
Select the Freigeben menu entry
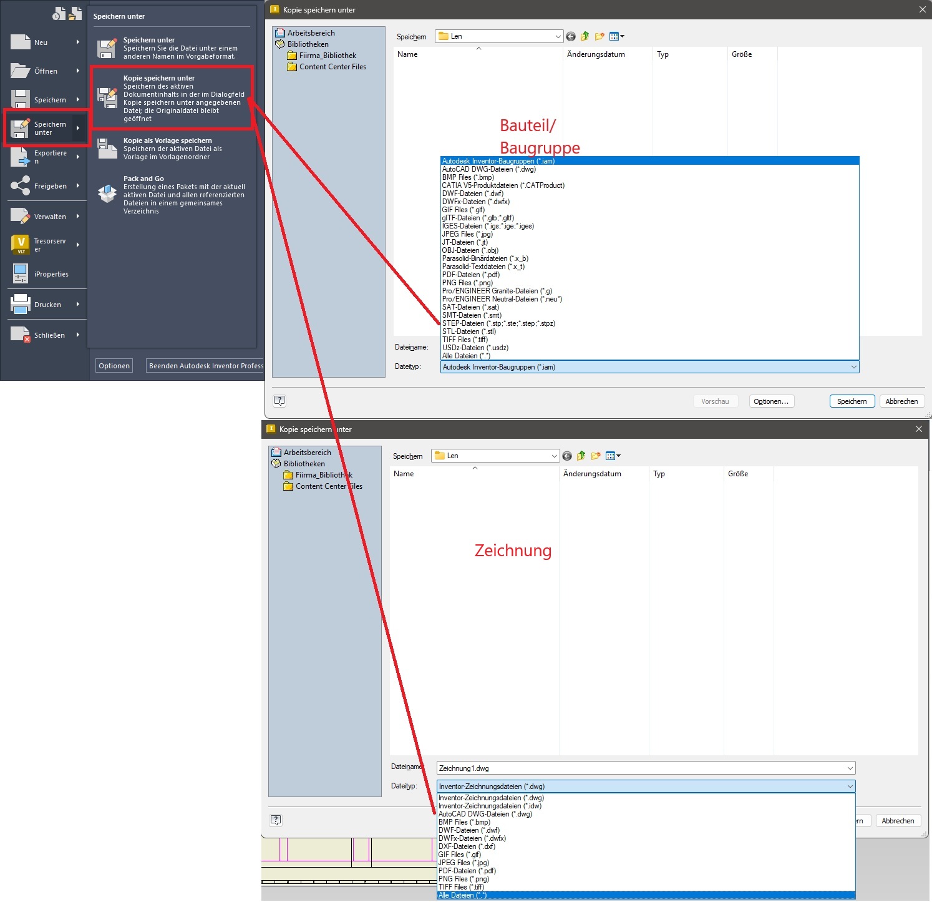(x=45, y=186)
